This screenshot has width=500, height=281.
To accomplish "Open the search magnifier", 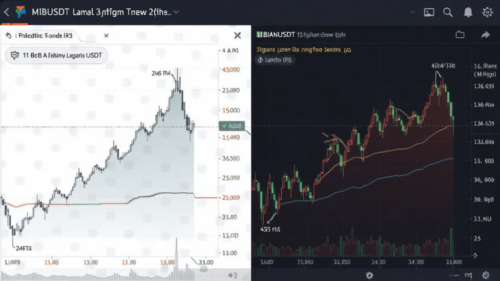I will 448,12.
